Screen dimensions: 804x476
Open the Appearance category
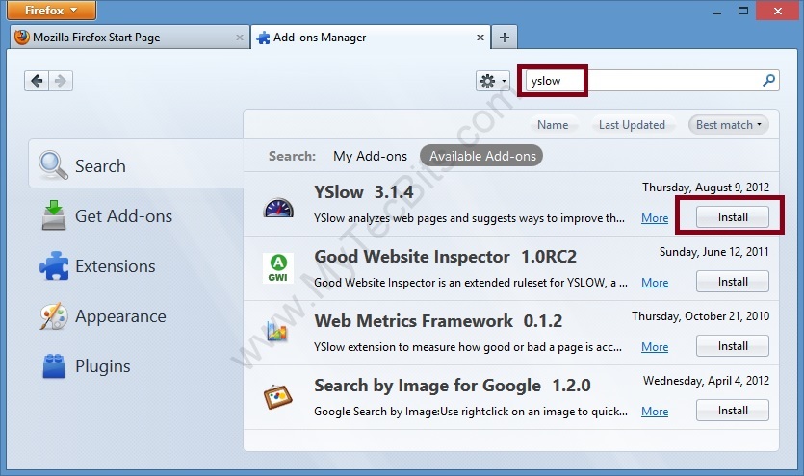(136, 316)
